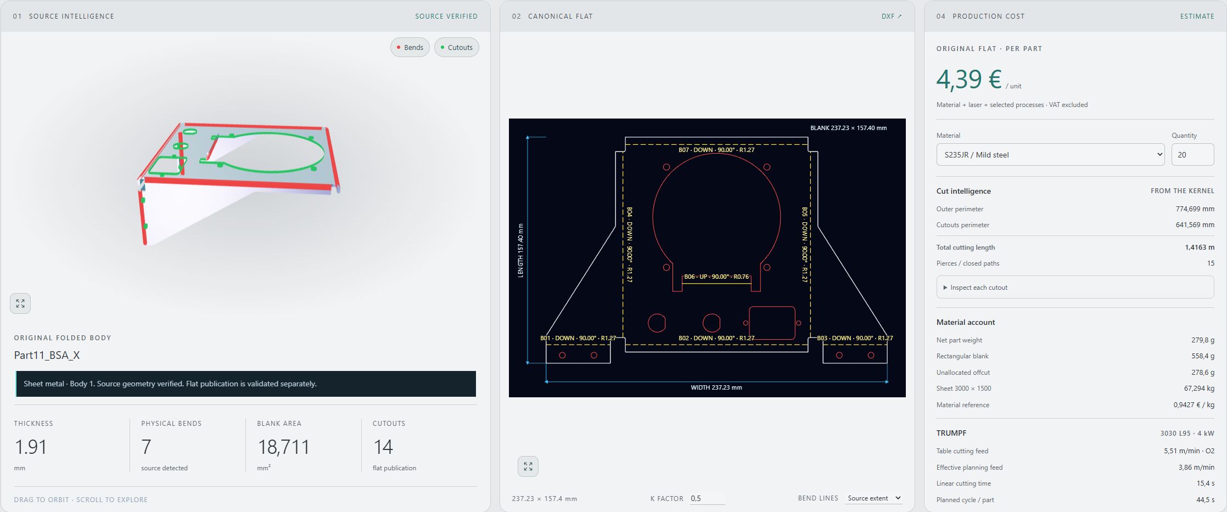Click the Net part weight 279,8 g
Viewport: 1227px width, 512px height.
pyautogui.click(x=1203, y=340)
